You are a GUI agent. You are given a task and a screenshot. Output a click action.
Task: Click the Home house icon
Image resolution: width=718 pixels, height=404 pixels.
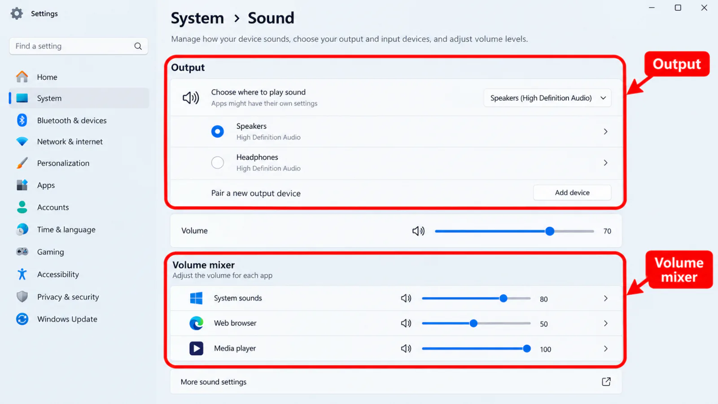22,77
